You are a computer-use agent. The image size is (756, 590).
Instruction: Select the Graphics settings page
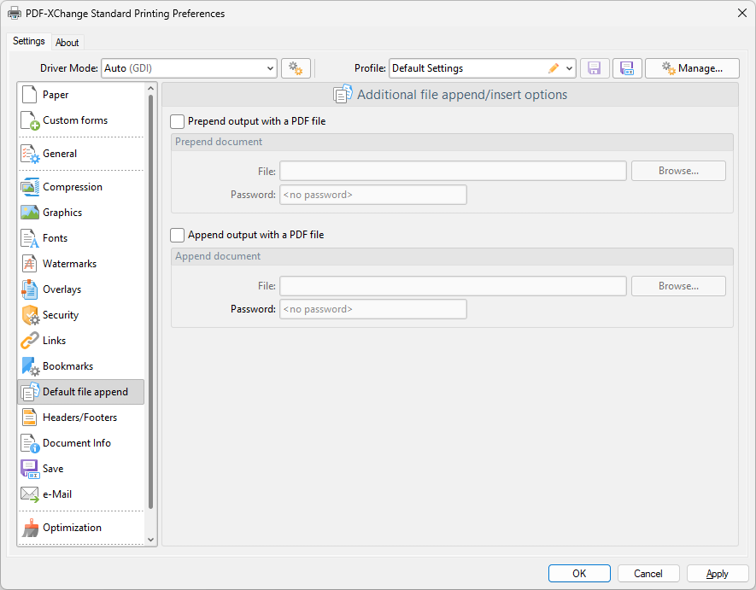coord(80,213)
